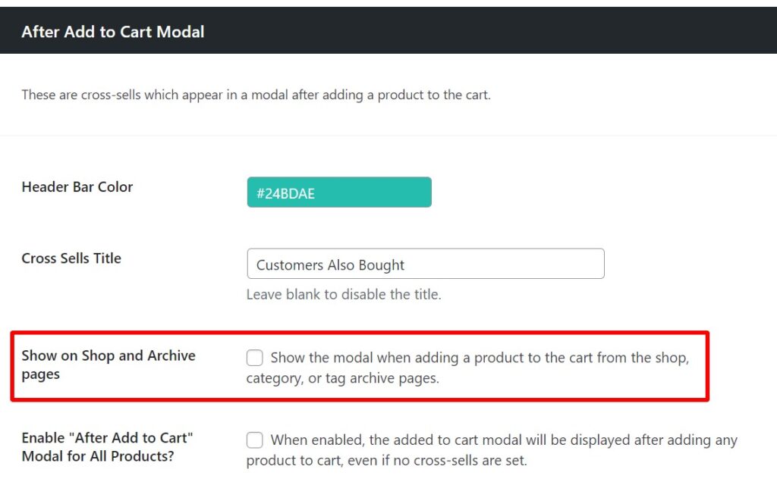Click the "Header Bar Color" label
This screenshot has height=504, width=777.
tap(77, 186)
